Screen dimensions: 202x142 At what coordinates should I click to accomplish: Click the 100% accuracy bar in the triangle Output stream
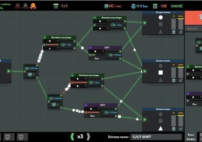pyautogui.click(x=181, y=121)
